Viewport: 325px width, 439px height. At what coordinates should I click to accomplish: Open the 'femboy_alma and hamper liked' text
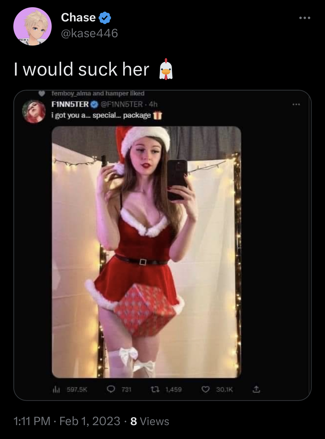click(98, 93)
